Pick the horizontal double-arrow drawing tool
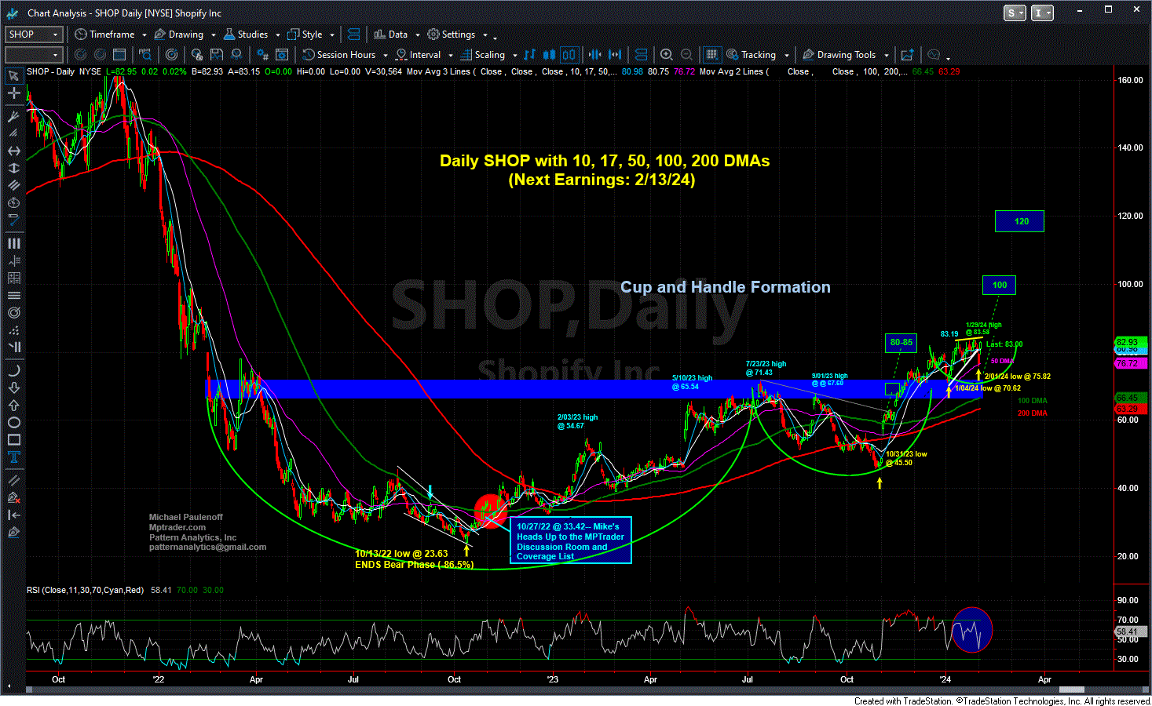 (x=13, y=151)
